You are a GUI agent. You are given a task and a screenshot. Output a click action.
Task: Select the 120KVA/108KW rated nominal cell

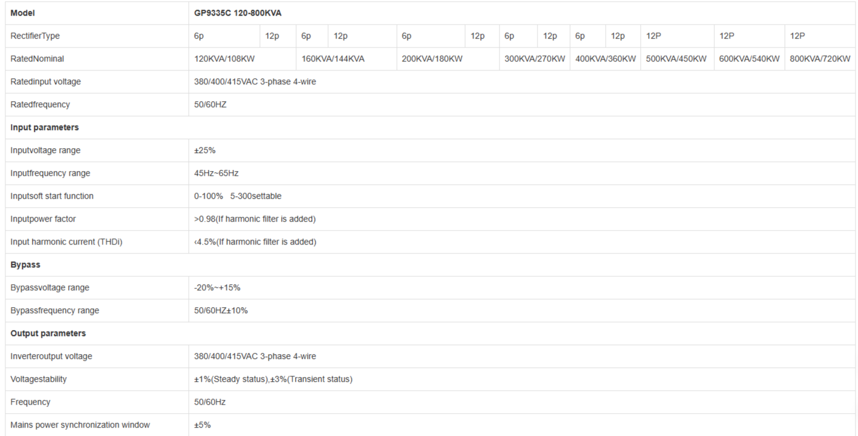point(224,59)
